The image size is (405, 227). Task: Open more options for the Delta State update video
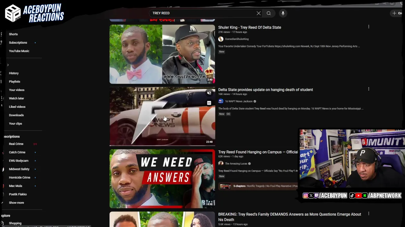369,89
